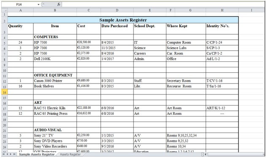The width and height of the screenshot is (266, 158).
Task: Click the AUDIO-VISUAL category cell
Action: click(55, 130)
